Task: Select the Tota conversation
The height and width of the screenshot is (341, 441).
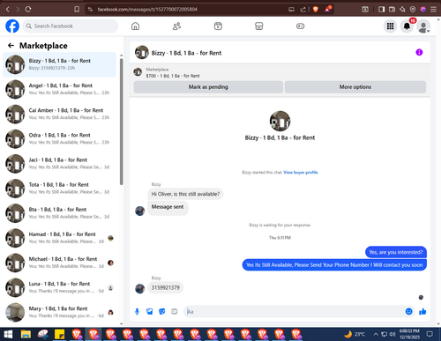Action: pyautogui.click(x=59, y=189)
